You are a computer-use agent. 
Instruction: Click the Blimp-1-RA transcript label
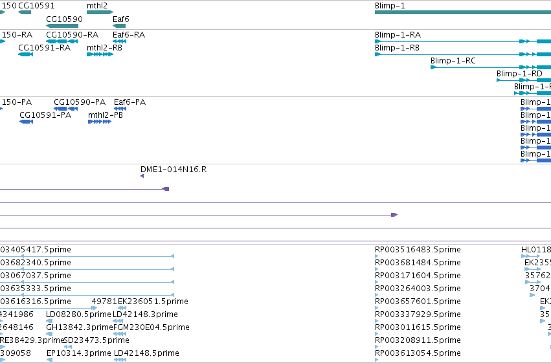(x=398, y=35)
